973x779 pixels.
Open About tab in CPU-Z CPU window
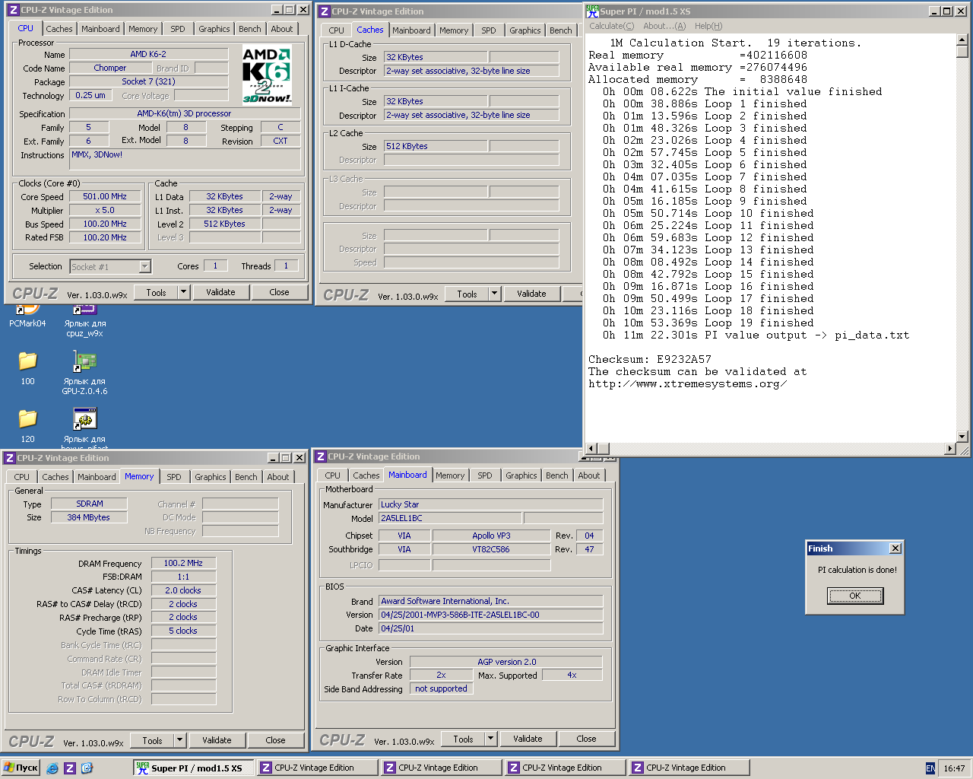[281, 29]
